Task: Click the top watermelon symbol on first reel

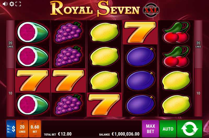Action: coord(33,32)
